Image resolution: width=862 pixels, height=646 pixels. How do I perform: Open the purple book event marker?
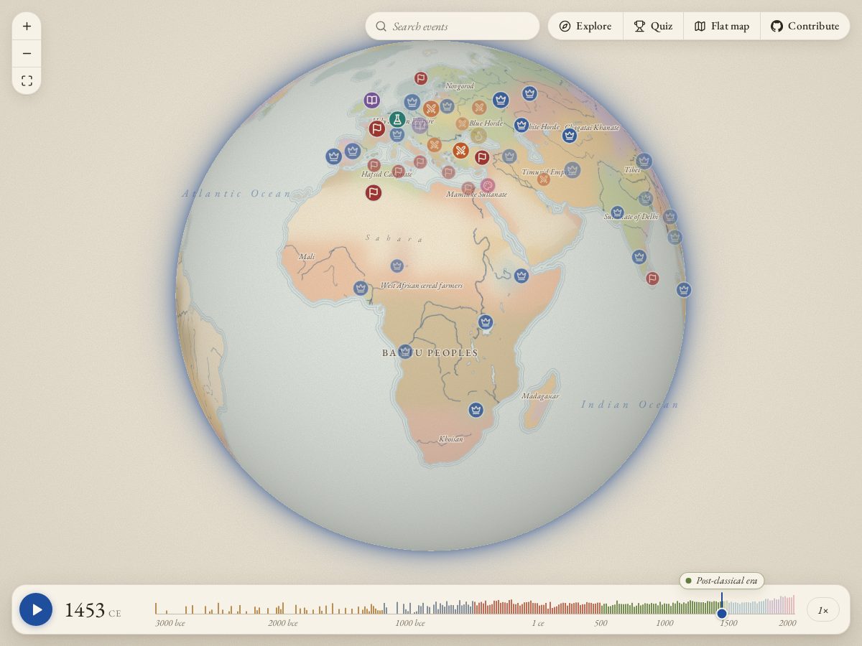371,100
